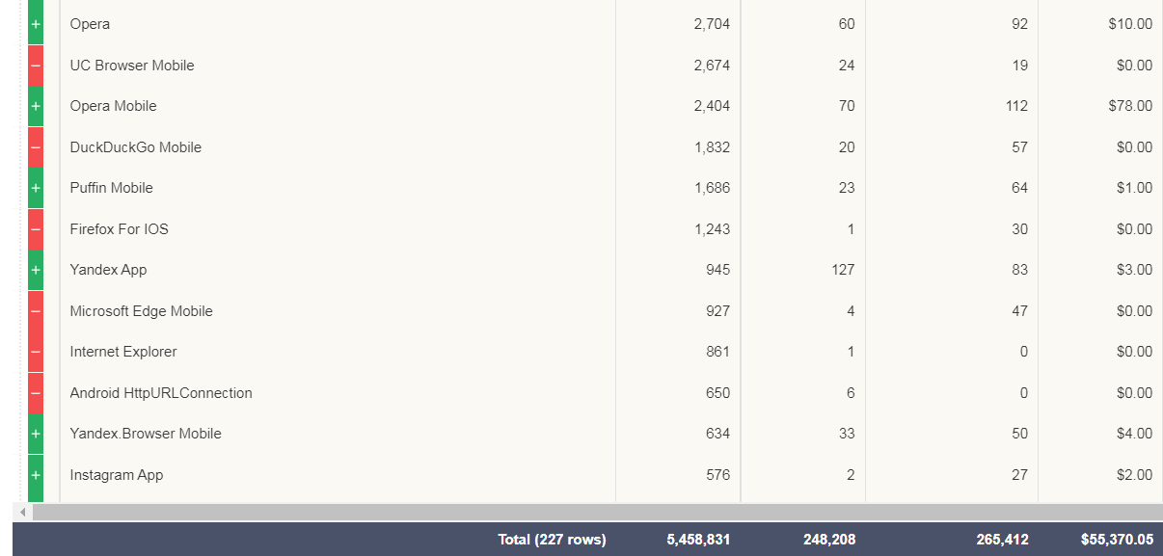Click the $55,370.05 total amount
Viewport: 1163px width, 556px height.
tap(1117, 540)
